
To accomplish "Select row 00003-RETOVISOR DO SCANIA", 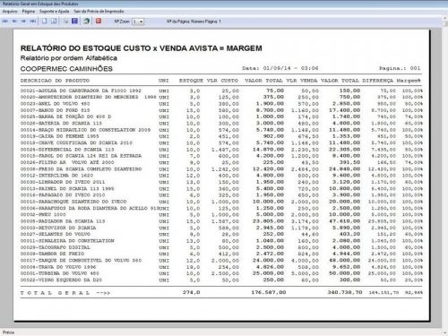I will point(221,228).
